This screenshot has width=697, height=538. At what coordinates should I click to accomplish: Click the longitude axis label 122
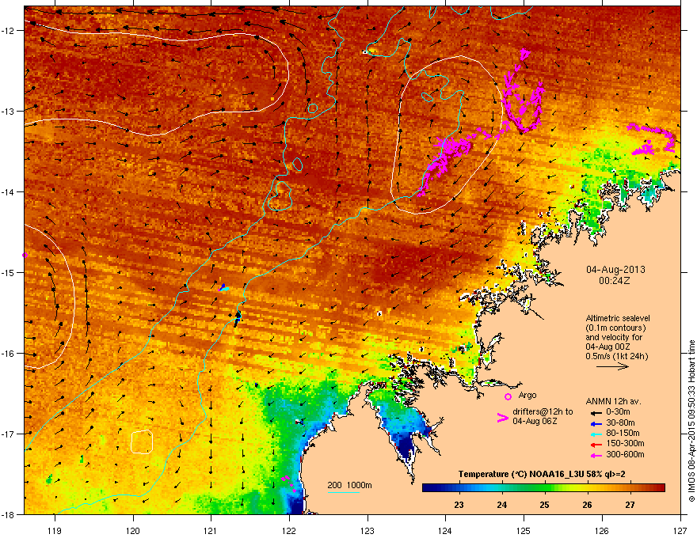[x=289, y=530]
